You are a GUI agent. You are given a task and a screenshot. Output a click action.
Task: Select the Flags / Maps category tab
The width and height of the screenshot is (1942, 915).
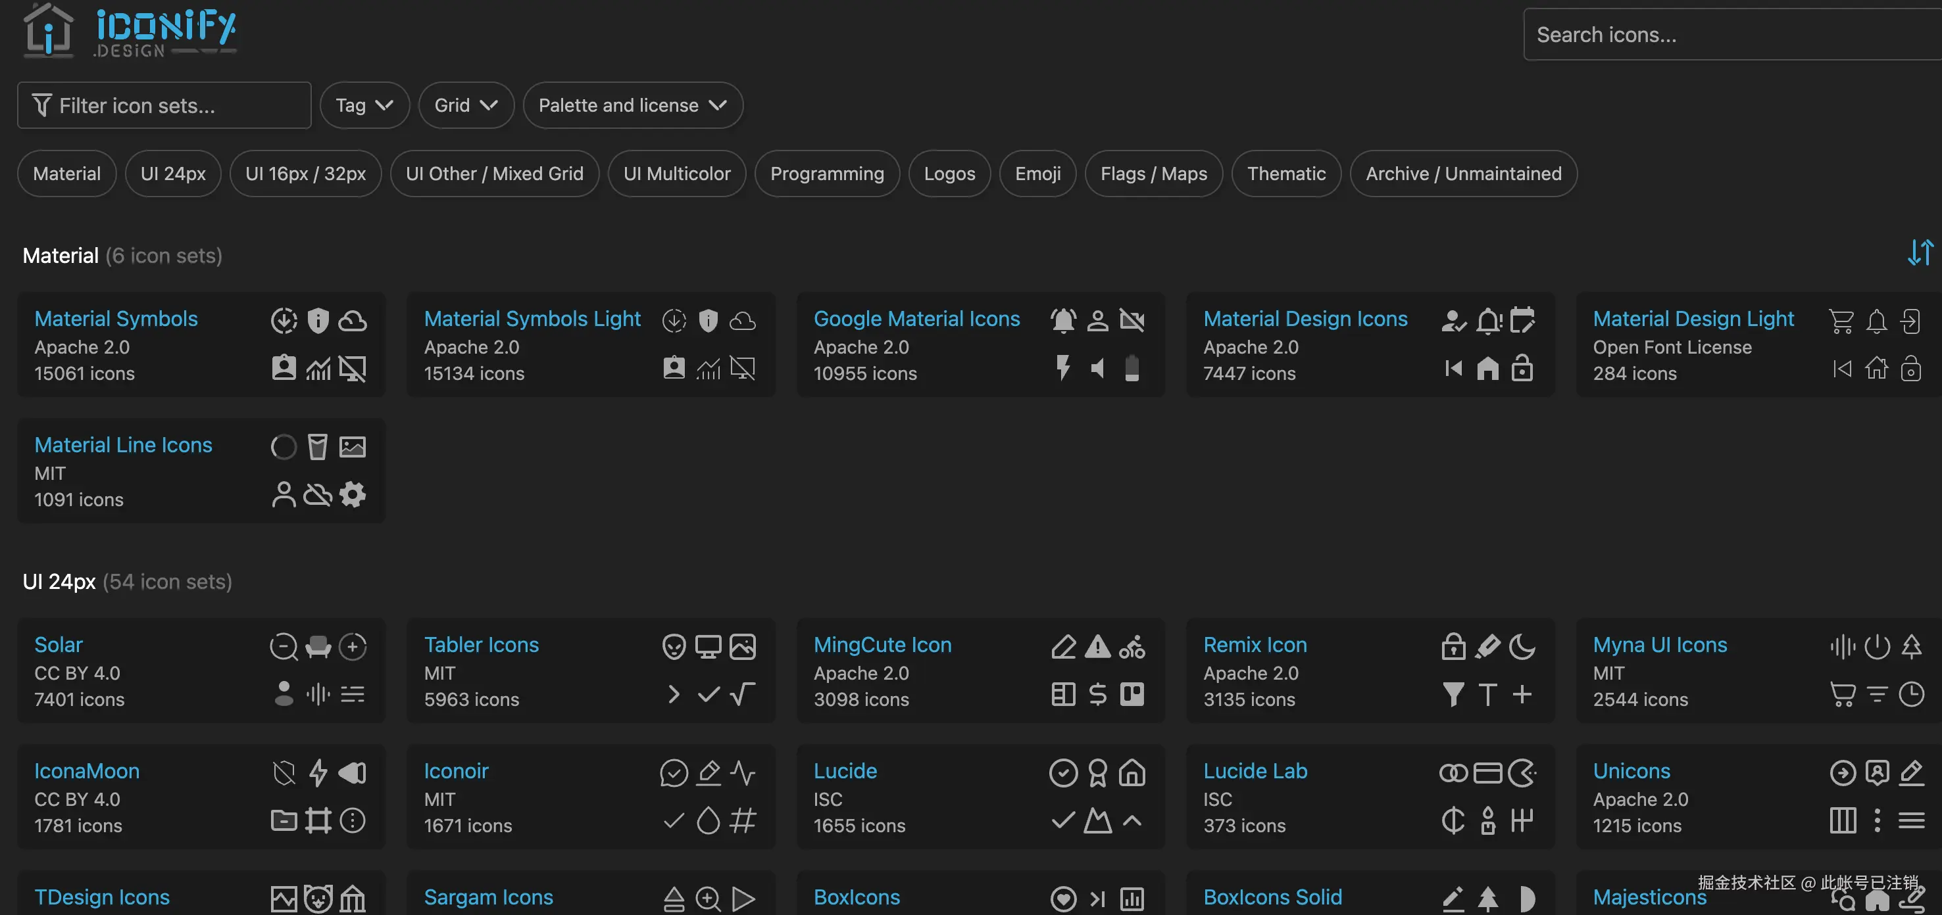click(x=1153, y=174)
